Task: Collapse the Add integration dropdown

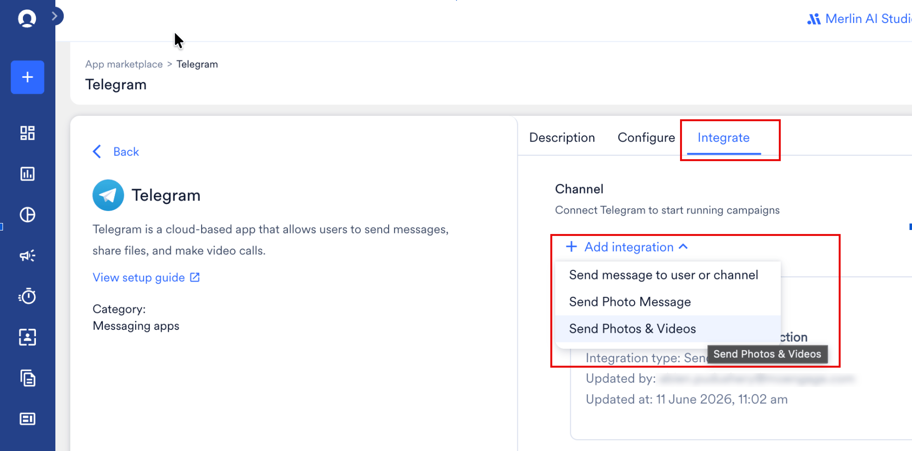Action: point(627,247)
